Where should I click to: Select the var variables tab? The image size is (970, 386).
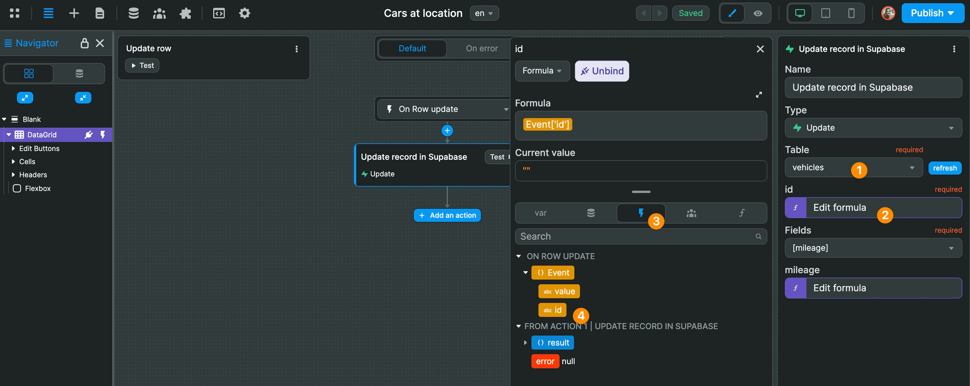540,213
